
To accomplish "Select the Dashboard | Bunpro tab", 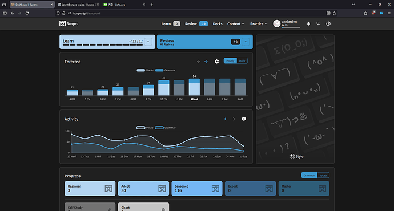I will (x=32, y=5).
